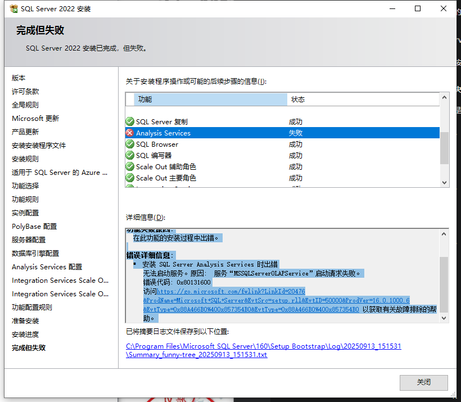The image size is (461, 402).
Task: Click the 实例配置 step in the sidebar
Action: point(25,213)
